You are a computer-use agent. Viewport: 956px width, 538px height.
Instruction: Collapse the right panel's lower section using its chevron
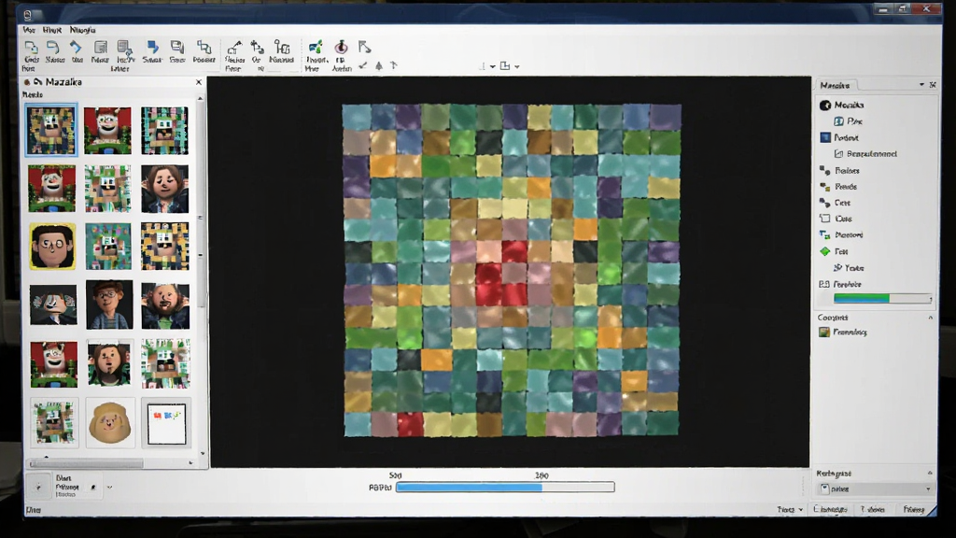tap(931, 318)
